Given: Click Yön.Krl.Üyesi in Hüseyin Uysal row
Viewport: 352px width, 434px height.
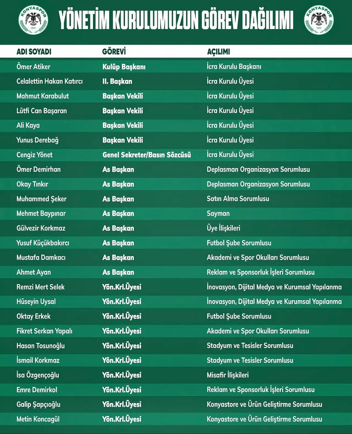Looking at the screenshot, I should coord(122,302).
